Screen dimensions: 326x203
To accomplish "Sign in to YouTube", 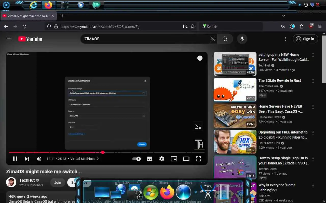I will [305, 39].
